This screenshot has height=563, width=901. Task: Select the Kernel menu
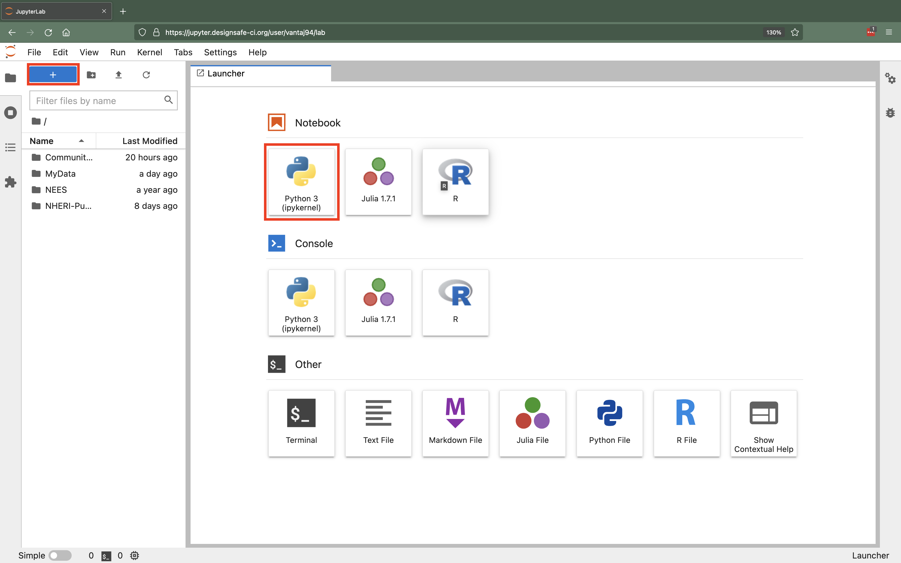[150, 52]
